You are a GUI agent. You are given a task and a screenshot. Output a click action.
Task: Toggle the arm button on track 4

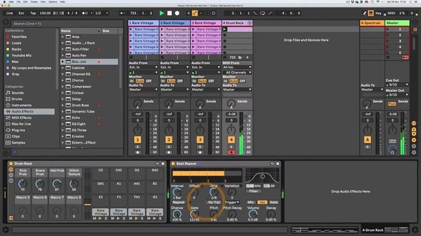pos(231,153)
